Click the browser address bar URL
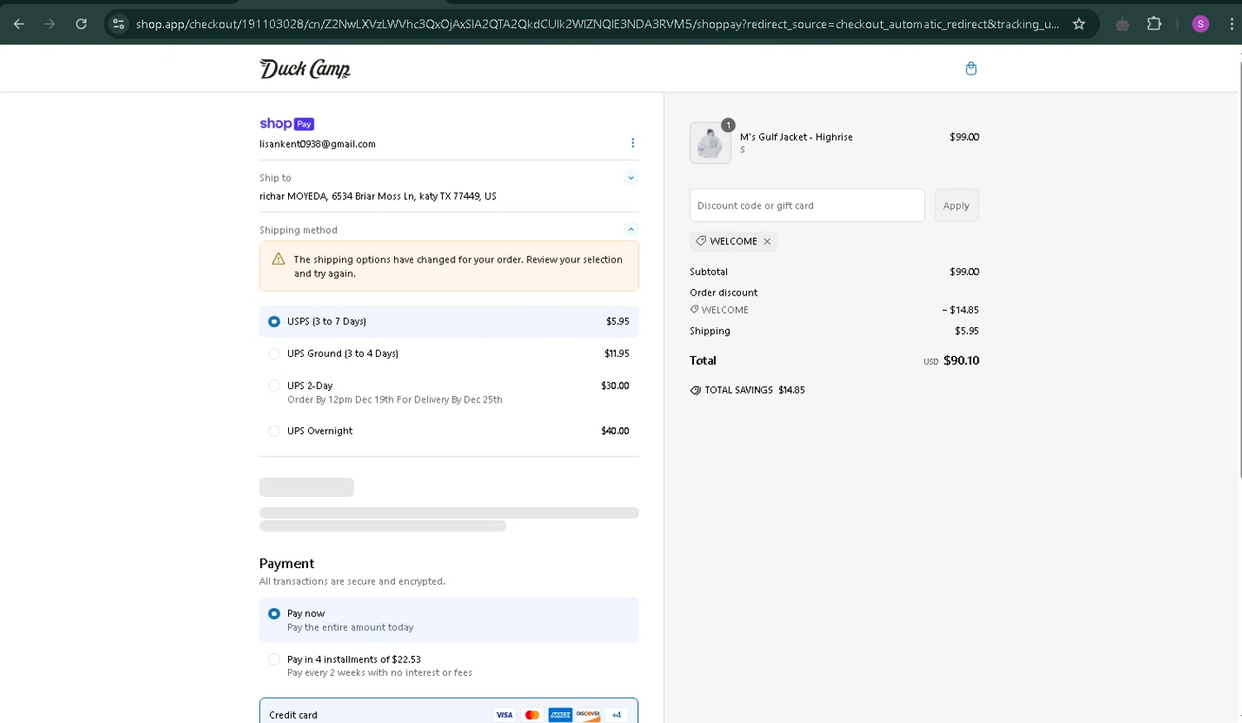1242x723 pixels. tap(597, 24)
